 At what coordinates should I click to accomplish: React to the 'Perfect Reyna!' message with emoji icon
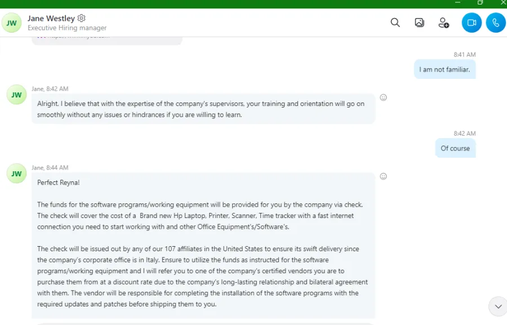click(383, 176)
